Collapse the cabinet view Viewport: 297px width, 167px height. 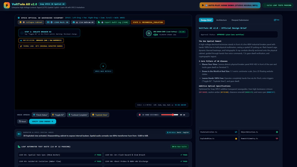point(31,22)
